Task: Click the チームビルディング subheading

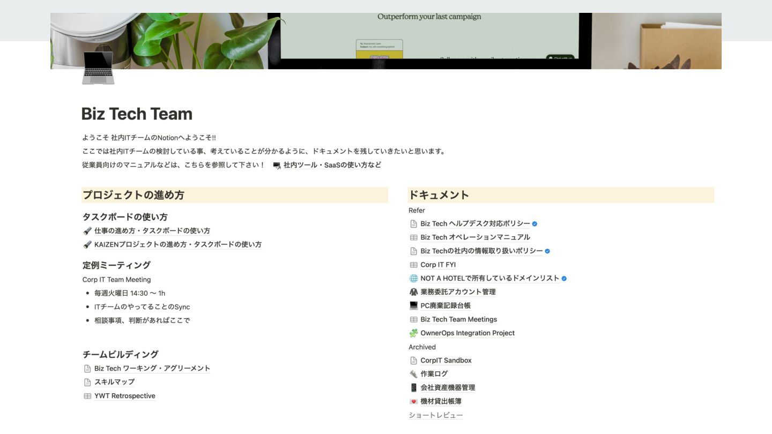Action: click(x=121, y=355)
